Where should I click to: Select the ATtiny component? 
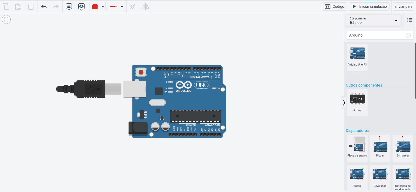(x=357, y=103)
